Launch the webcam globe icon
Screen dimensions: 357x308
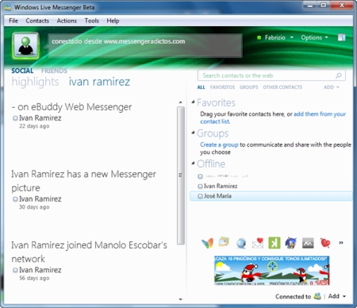(241, 243)
